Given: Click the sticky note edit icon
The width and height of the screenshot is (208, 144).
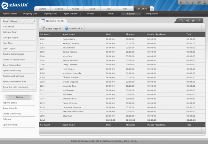Looking at the screenshot, I should point(181,21).
